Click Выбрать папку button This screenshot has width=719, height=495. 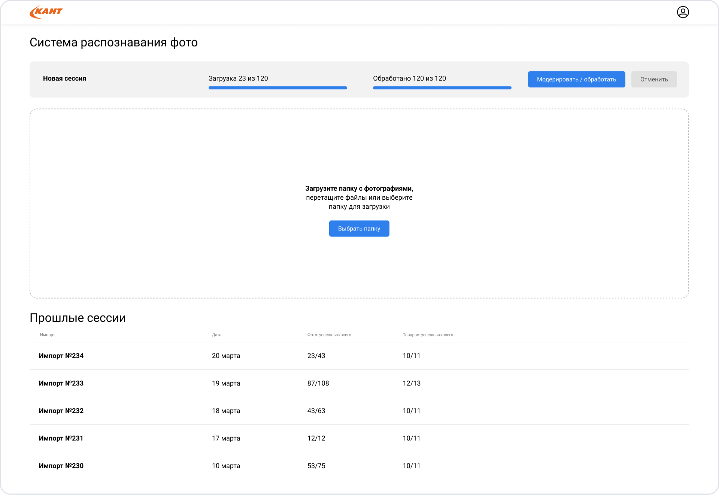[x=359, y=229]
